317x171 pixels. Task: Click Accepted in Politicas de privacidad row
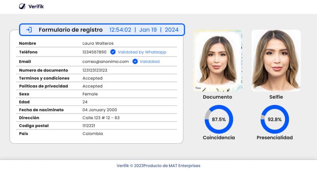(92, 86)
